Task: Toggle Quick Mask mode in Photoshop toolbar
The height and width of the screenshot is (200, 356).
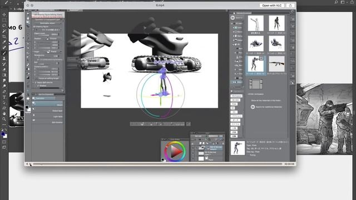Action: point(4,142)
